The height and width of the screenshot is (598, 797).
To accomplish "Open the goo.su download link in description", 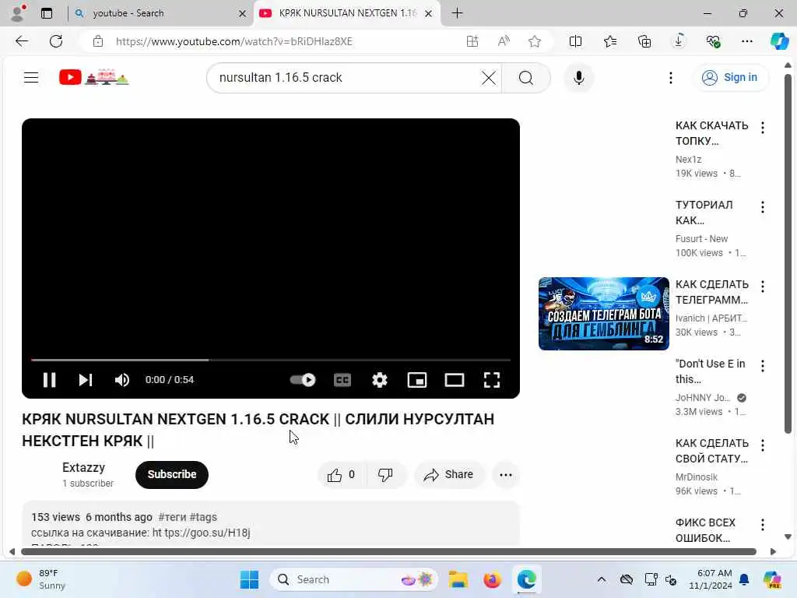I will pos(202,533).
